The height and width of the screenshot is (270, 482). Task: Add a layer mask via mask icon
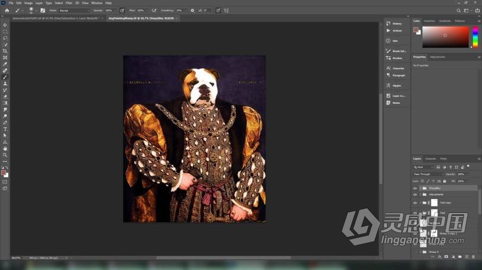tap(446, 257)
